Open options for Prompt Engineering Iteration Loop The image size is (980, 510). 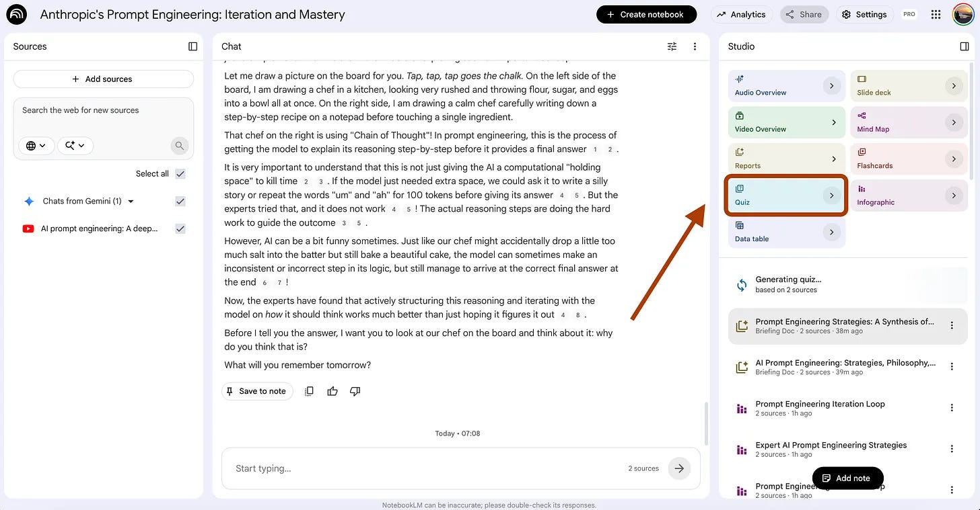952,408
